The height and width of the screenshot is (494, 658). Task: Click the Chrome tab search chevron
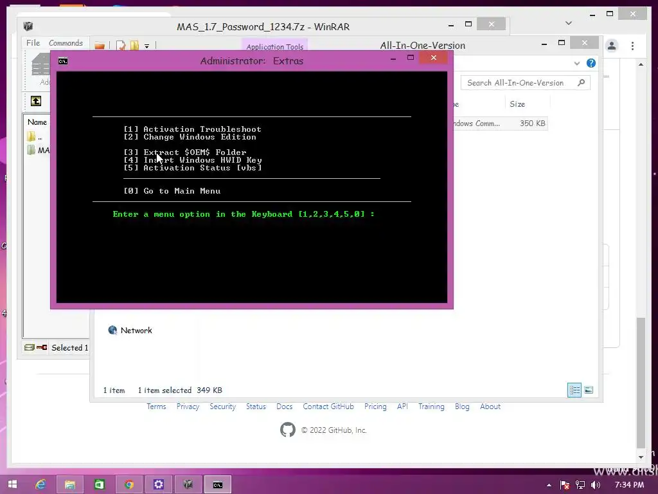tap(569, 23)
